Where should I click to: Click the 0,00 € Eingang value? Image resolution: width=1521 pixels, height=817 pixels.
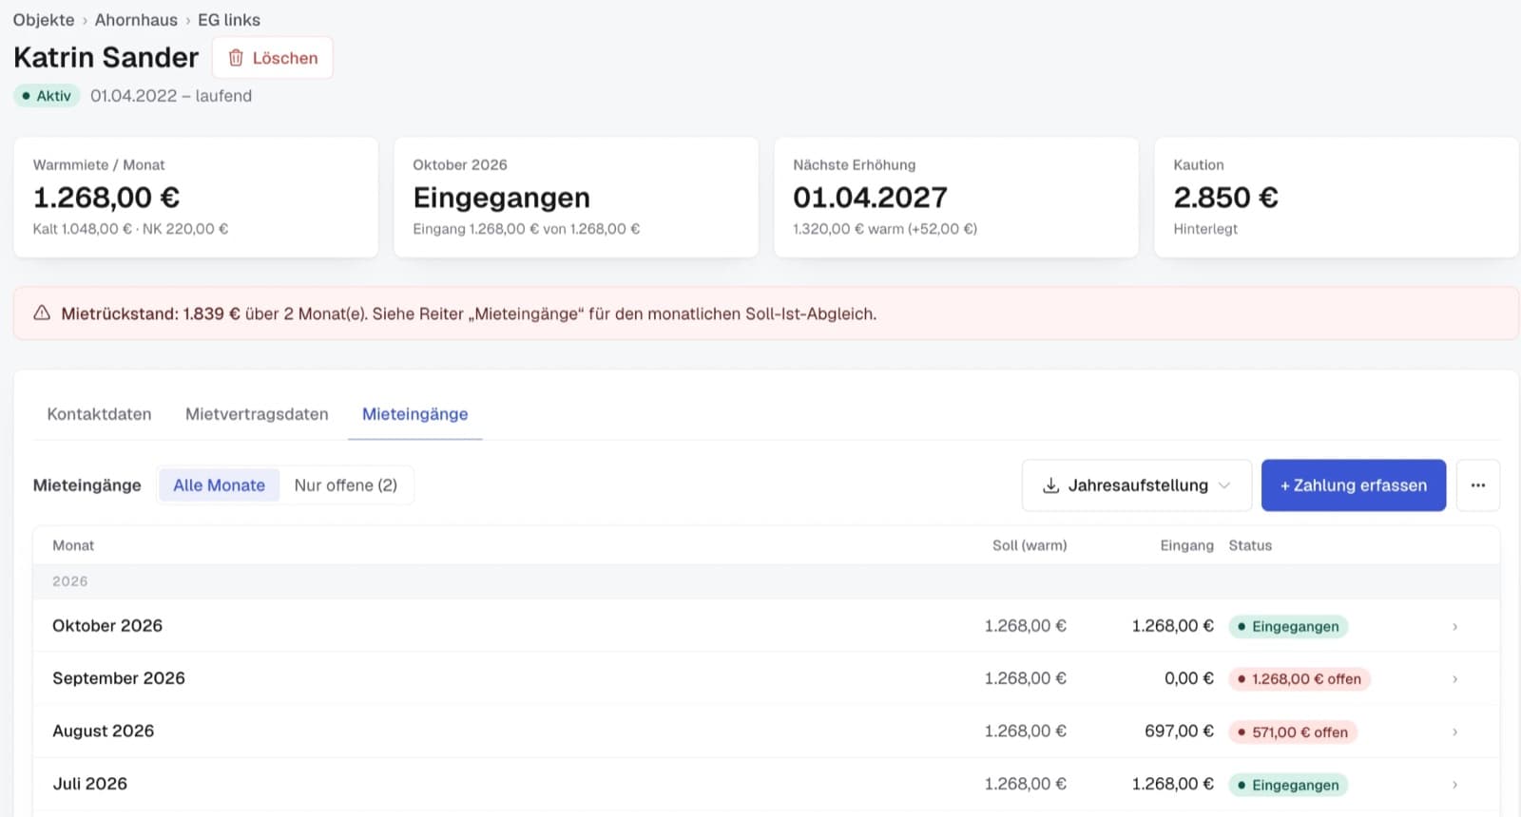1189,678
